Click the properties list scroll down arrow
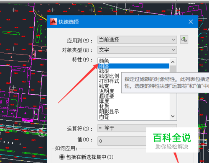The width and height of the screenshot is (209, 163). (173, 116)
